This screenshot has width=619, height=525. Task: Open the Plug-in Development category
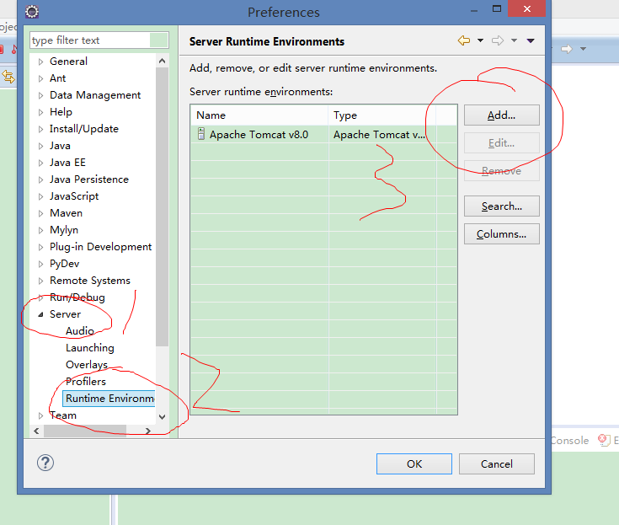100,247
